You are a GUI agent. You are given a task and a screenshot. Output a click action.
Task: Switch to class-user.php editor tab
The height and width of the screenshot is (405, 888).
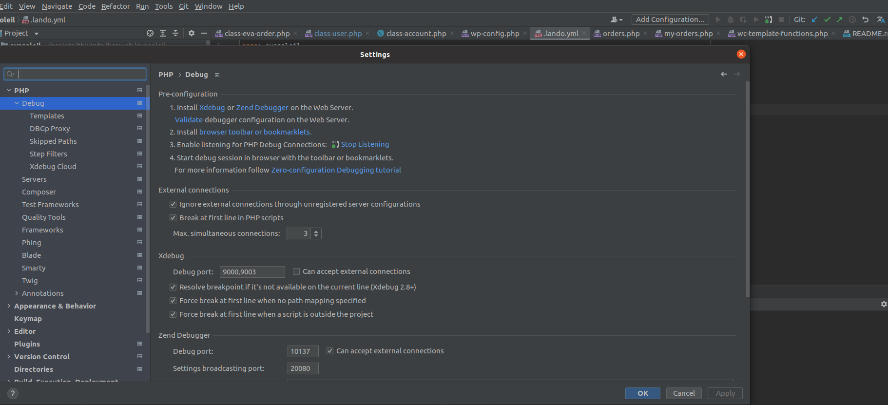coord(338,34)
